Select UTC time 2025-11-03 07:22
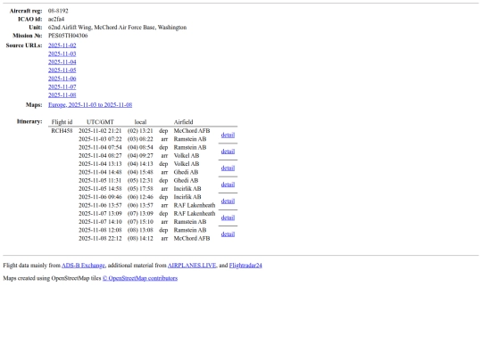 pos(100,139)
